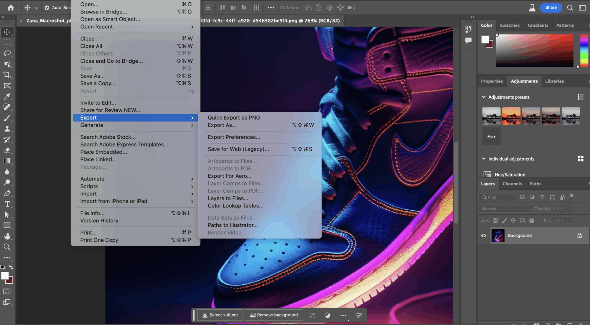The height and width of the screenshot is (325, 590).
Task: Select the Crop tool
Action: click(x=7, y=75)
